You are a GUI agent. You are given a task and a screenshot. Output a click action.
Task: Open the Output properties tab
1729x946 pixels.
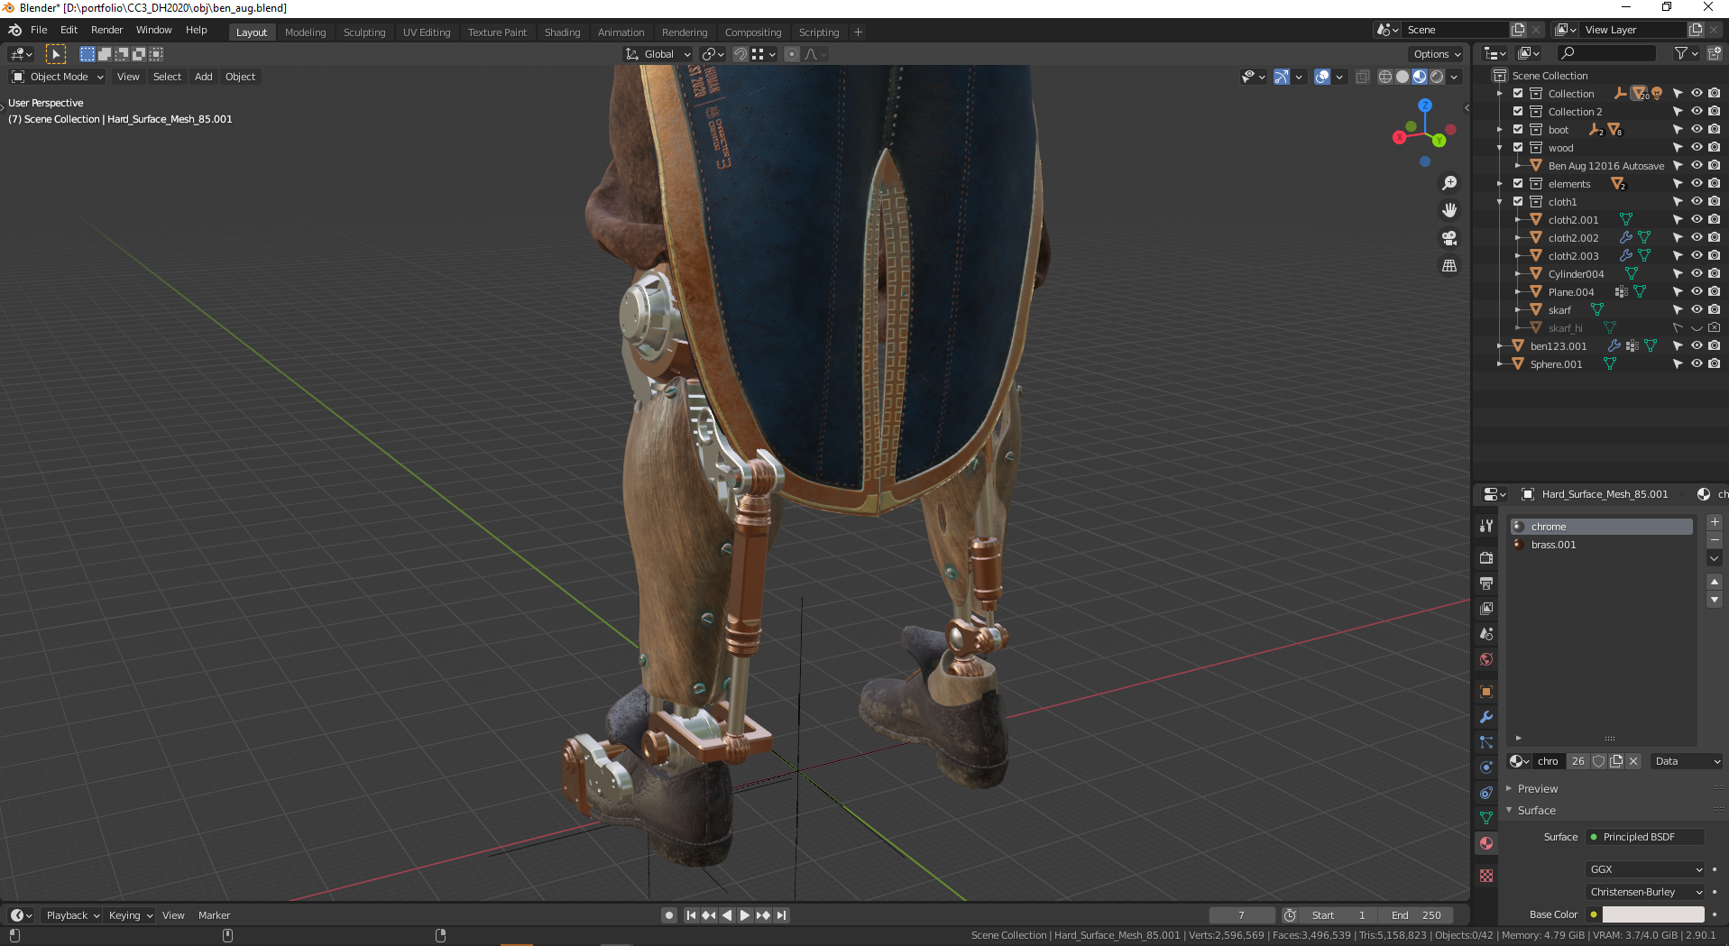click(1486, 583)
